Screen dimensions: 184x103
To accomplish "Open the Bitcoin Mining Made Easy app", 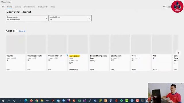I will [99, 53].
